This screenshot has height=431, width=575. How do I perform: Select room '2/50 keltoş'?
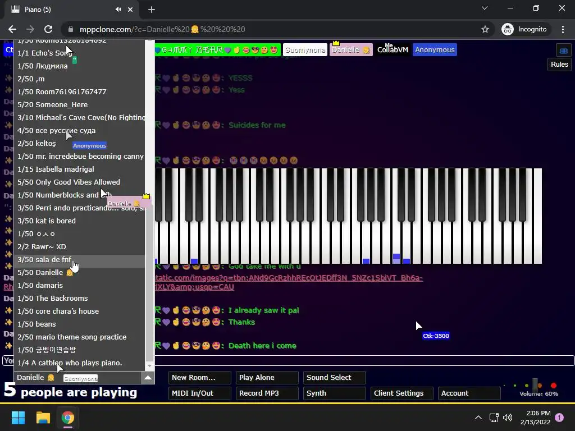(80, 143)
